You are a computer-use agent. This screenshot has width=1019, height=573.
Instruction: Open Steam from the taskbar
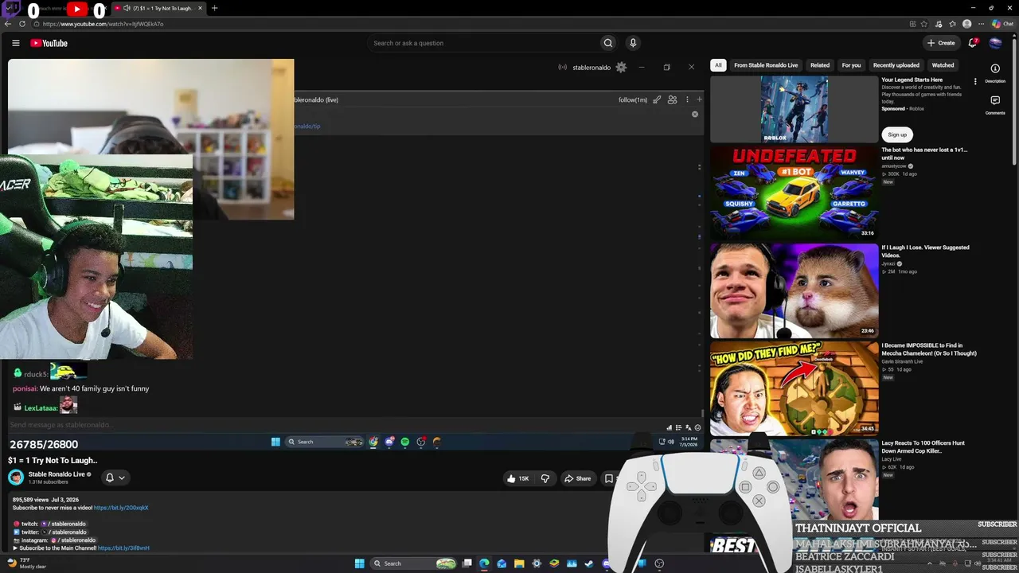(x=589, y=563)
